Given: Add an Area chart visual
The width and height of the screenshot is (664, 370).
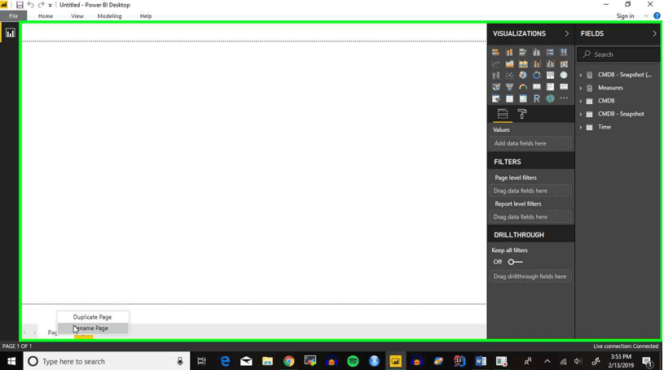Looking at the screenshot, I should (x=509, y=64).
